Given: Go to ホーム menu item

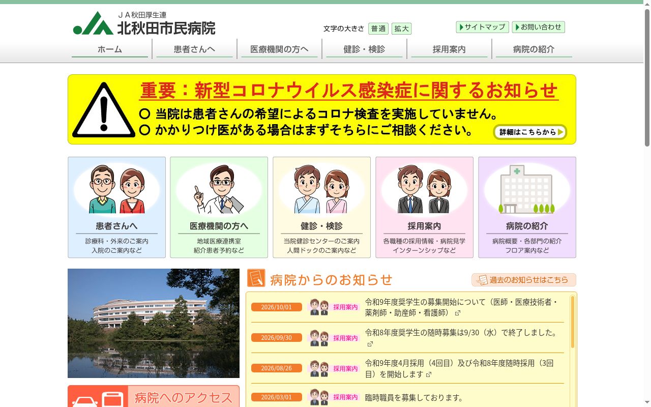Looking at the screenshot, I should point(110,49).
